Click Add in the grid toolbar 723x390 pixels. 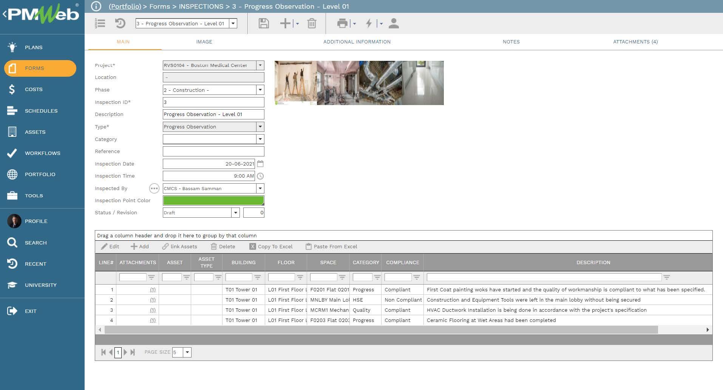click(x=140, y=246)
